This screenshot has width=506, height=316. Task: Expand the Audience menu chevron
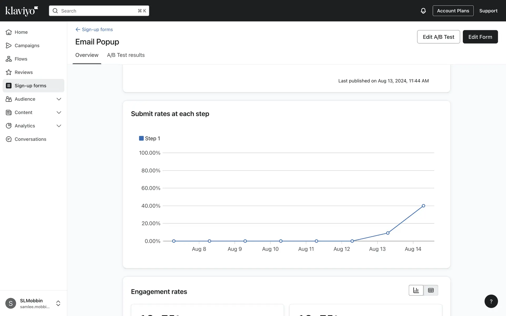[59, 99]
